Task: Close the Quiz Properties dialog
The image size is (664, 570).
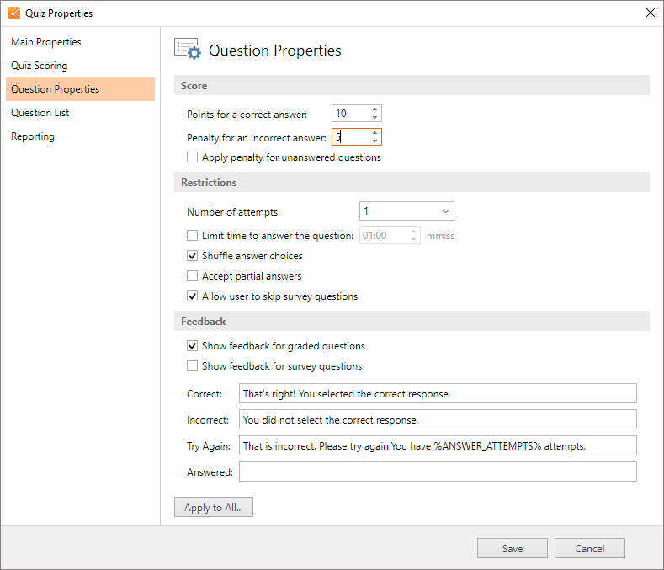Action: pyautogui.click(x=650, y=13)
